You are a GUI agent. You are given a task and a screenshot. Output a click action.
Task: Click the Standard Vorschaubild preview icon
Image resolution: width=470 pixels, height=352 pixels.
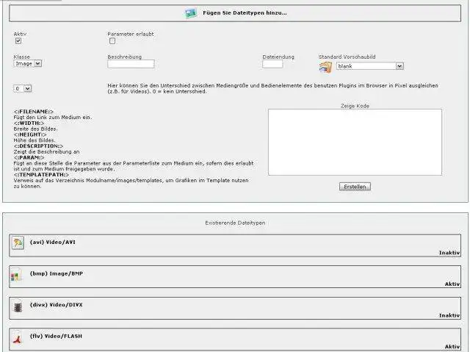tap(325, 67)
